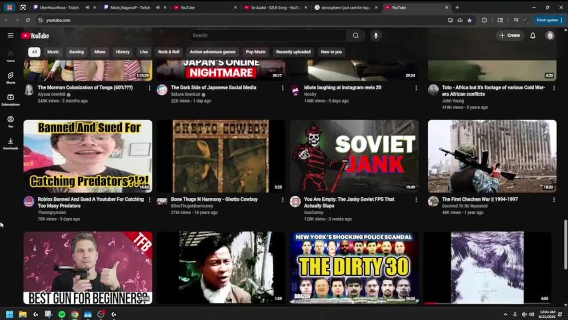Image resolution: width=568 pixels, height=320 pixels.
Task: Open options for The Mormon Colonization of Tonga video
Action: 149,88
